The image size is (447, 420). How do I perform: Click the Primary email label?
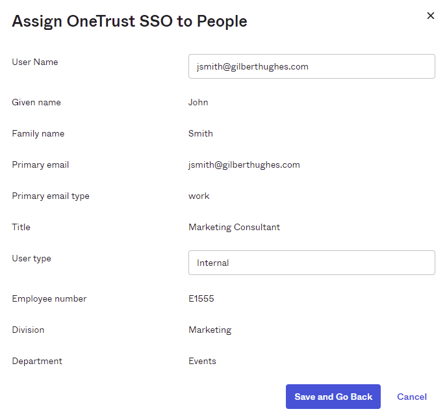click(40, 165)
